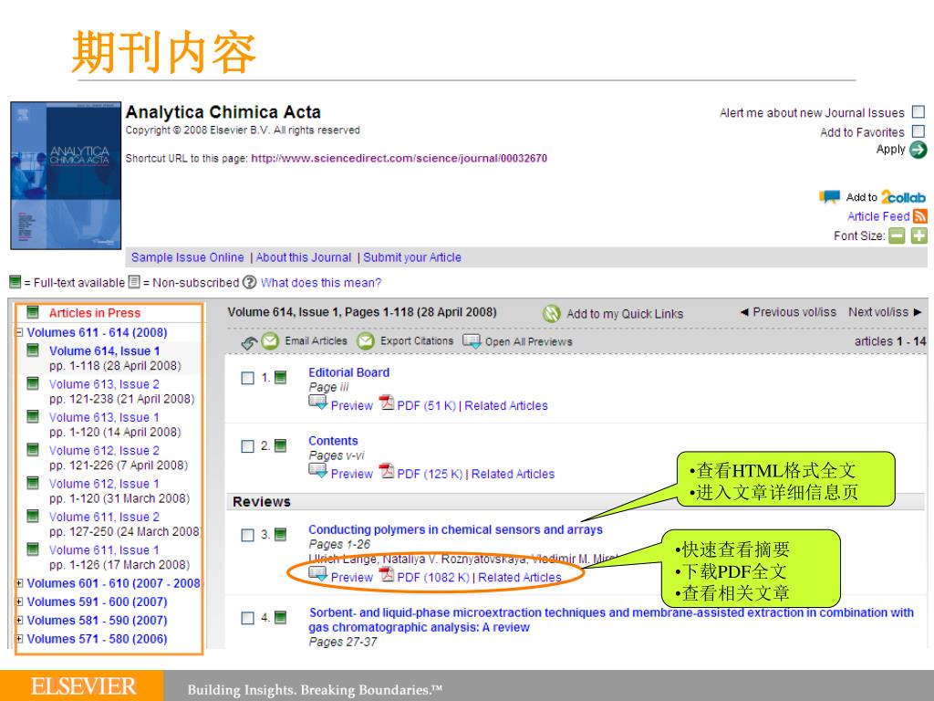Decrease font size with minus icon
This screenshot has height=701, width=934.
[897, 236]
